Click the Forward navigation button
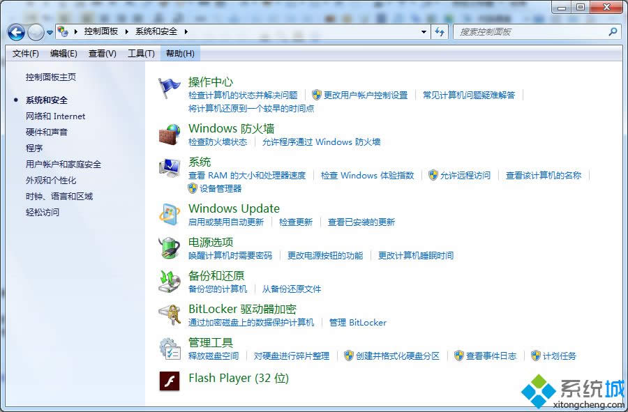This screenshot has height=412, width=628. pos(36,32)
